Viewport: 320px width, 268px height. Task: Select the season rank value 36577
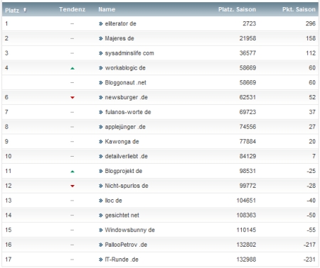(247, 53)
